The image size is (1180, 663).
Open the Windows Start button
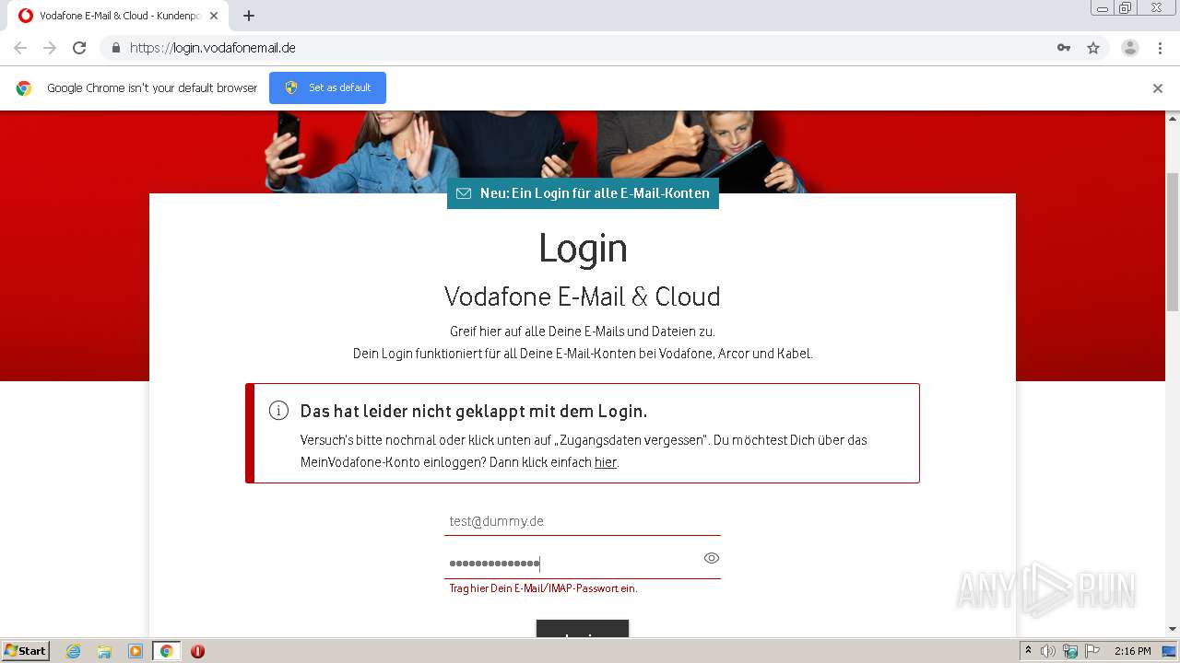tap(26, 650)
